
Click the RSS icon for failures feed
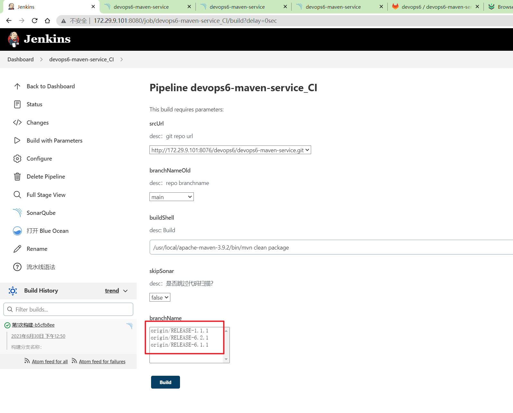click(x=74, y=361)
